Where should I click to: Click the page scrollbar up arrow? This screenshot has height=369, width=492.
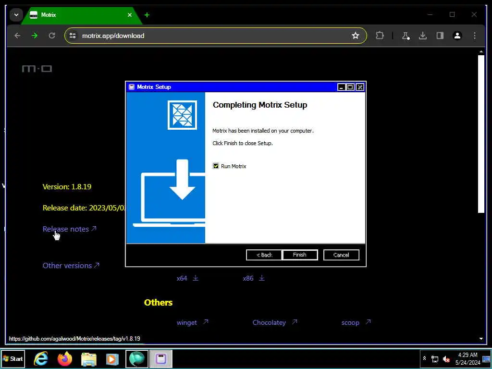point(481,52)
